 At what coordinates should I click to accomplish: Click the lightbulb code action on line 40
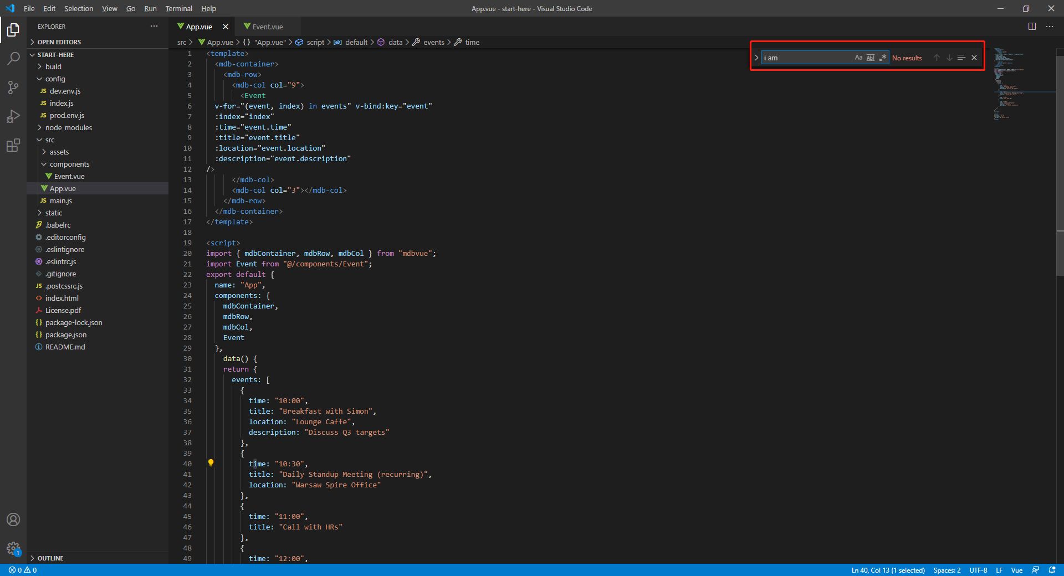click(x=211, y=463)
